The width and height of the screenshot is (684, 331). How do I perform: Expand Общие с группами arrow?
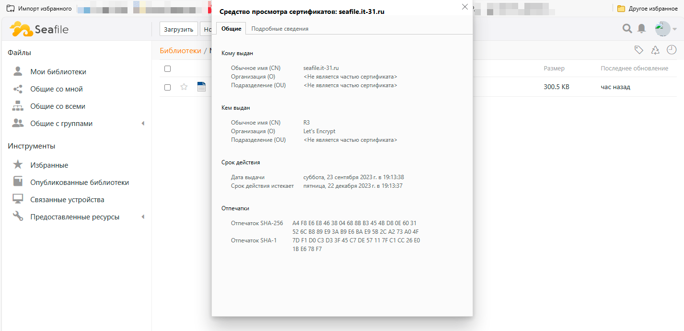coord(143,124)
